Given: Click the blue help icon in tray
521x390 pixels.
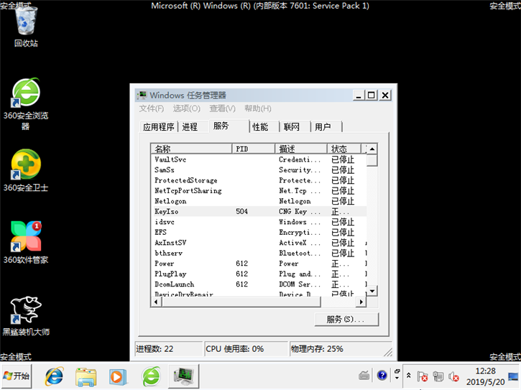Looking at the screenshot, I should (x=382, y=376).
